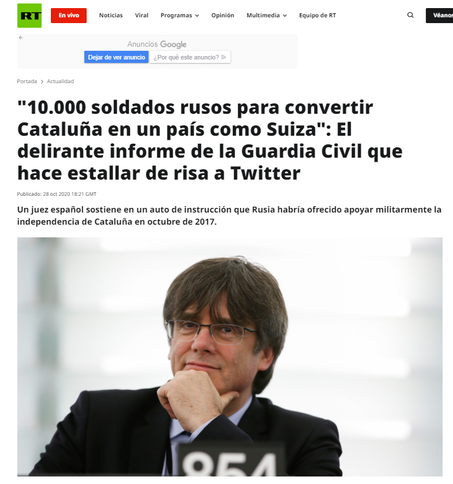Expand the Programas dropdown arrow
Screen dimensions: 453x484
coord(197,16)
